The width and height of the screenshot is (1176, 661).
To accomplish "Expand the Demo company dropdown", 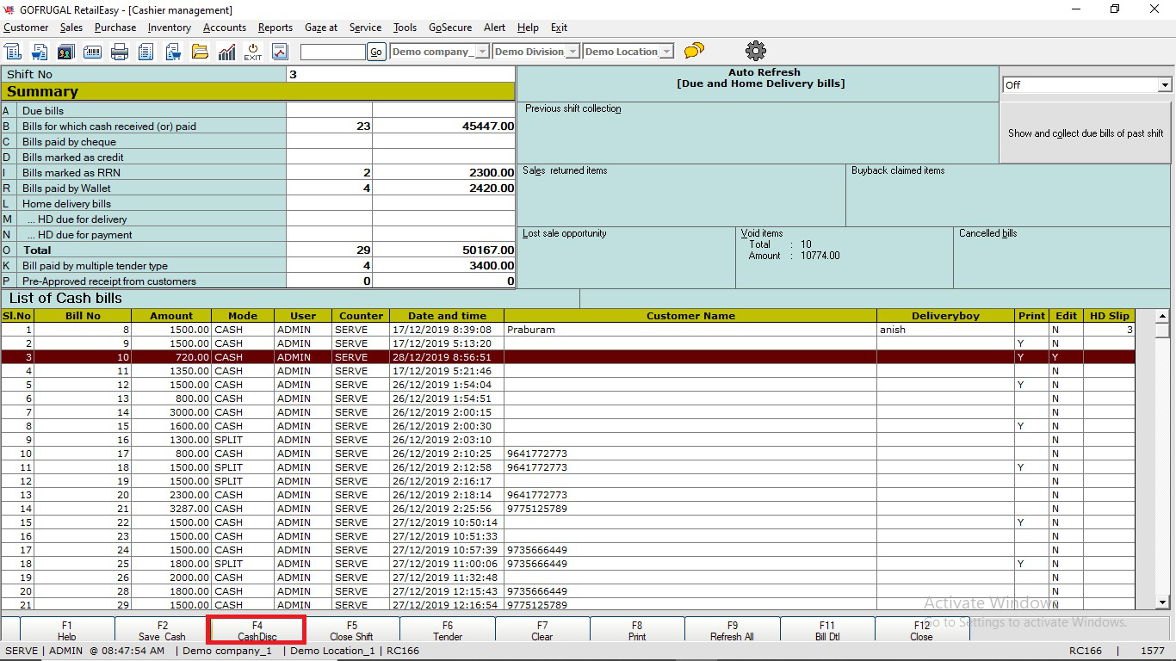I will click(x=482, y=52).
